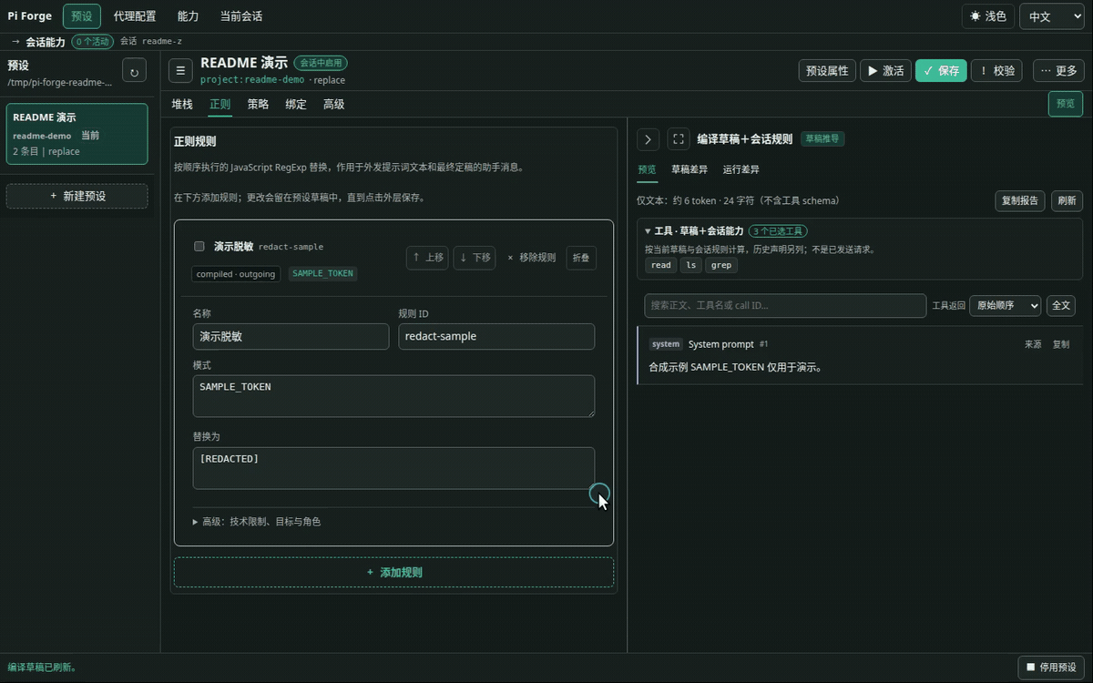Open the hamburger menu beside README 演示
1093x683 pixels.
click(180, 70)
